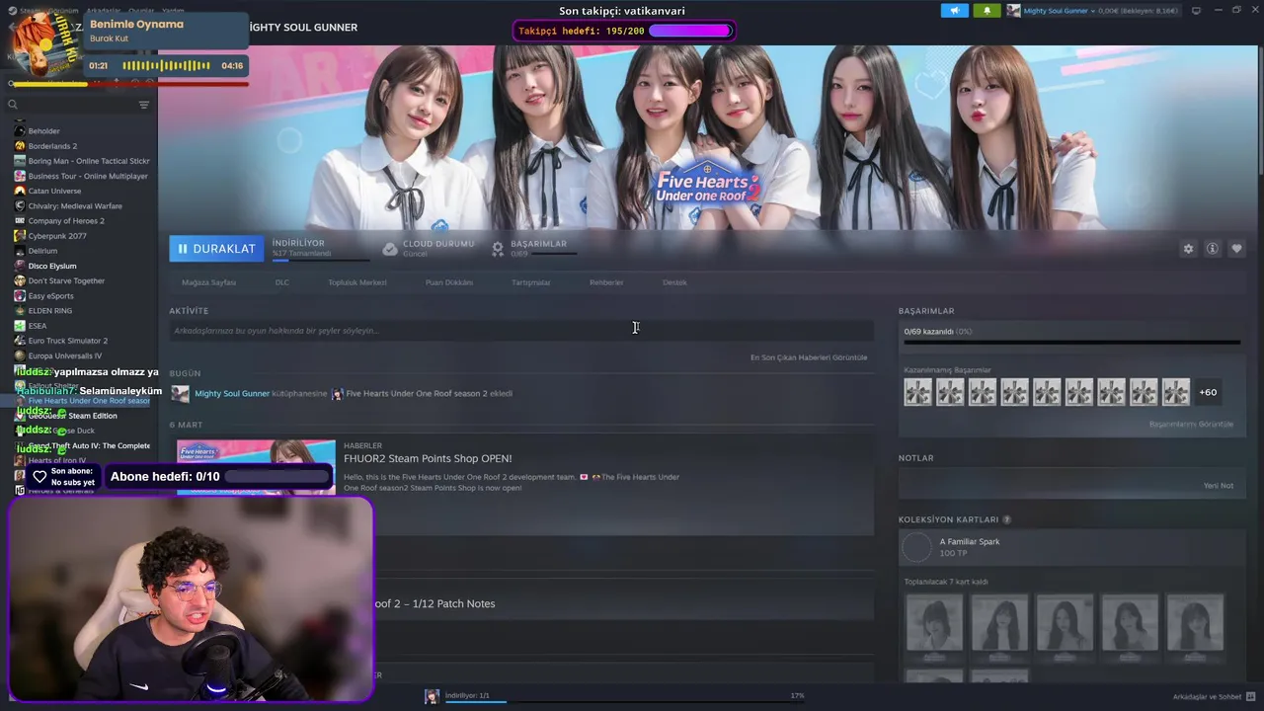
Task: Select Business Tour - Online Multiplayer
Action: (x=88, y=176)
